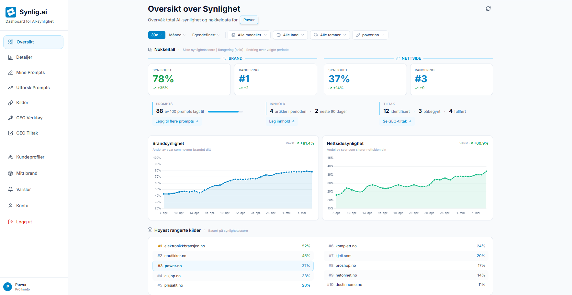
Task: Click the Nettside Rangering #3 card
Action: pos(452,79)
